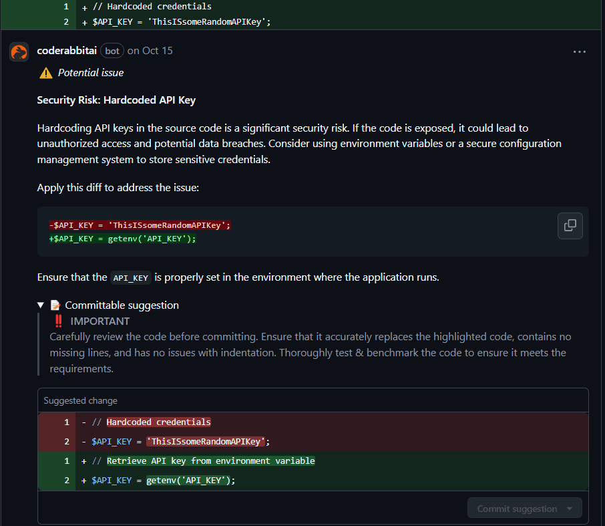Click the red removed line in the code block
This screenshot has width=605, height=526.
(x=140, y=225)
